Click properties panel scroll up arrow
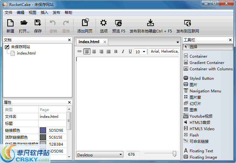Viewport: 236px width, 163px height. 69,109
